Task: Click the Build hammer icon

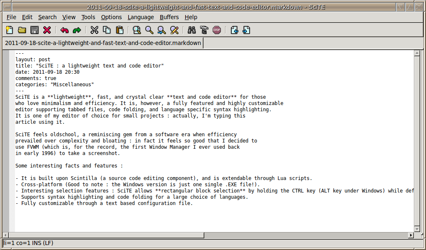Action: [204, 30]
